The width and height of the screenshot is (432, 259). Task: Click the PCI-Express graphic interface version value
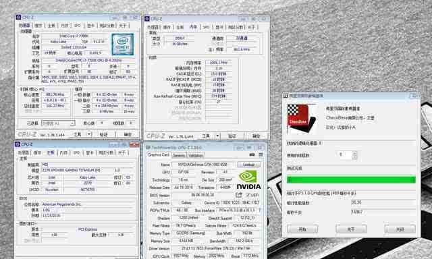click(87, 229)
